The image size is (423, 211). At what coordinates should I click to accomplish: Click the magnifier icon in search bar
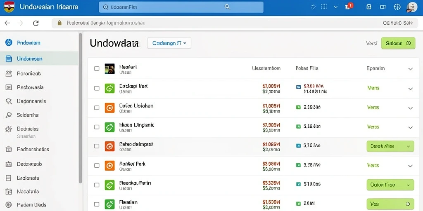pos(227,7)
